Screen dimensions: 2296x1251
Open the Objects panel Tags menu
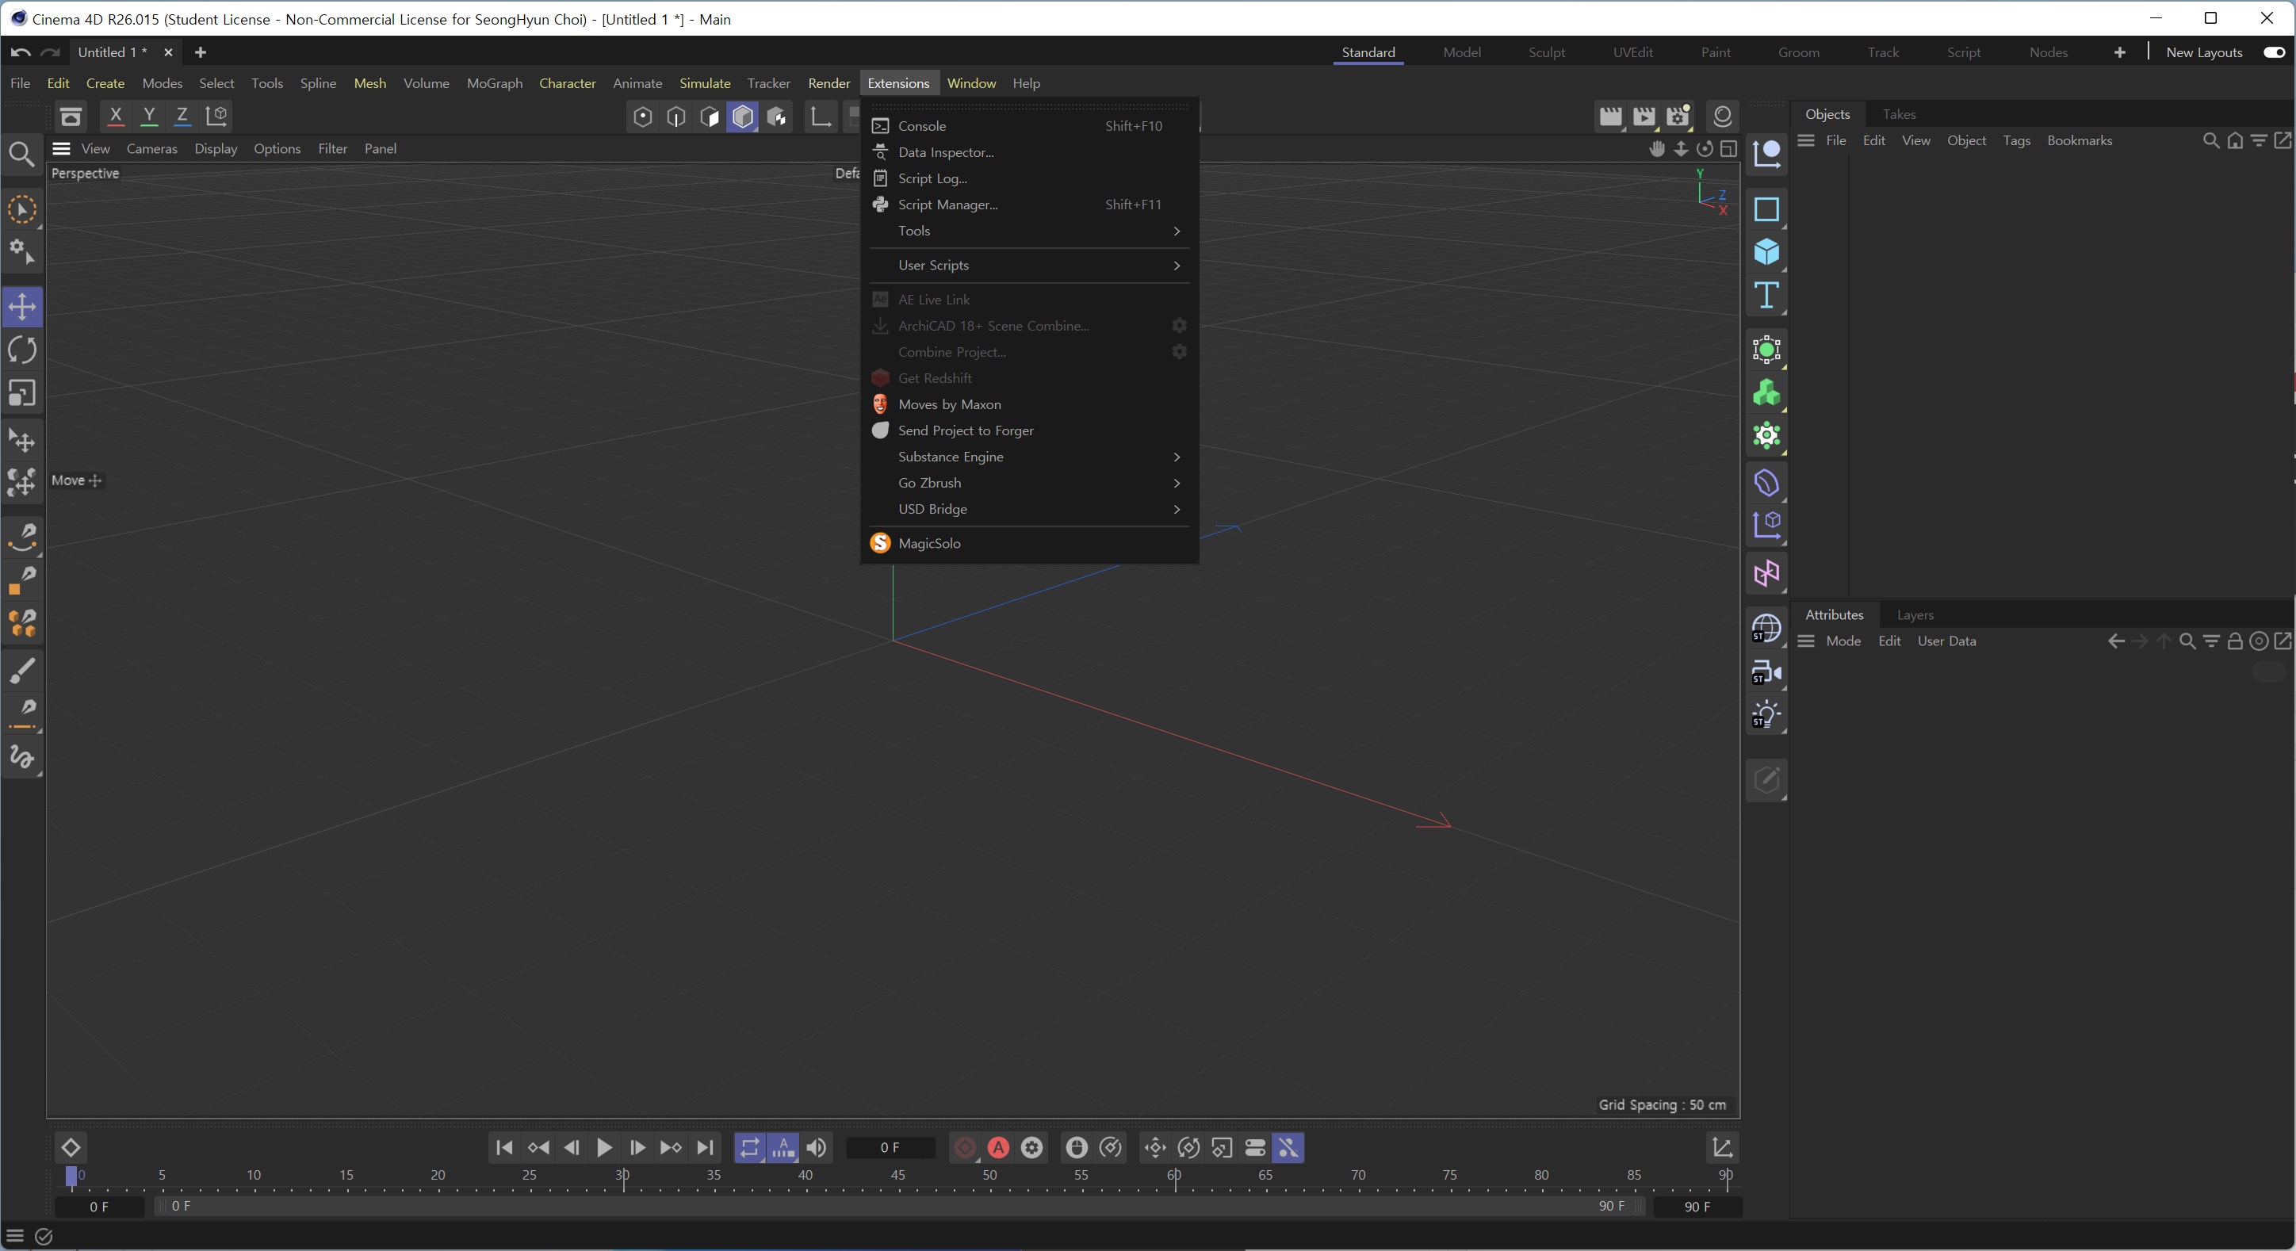pyautogui.click(x=2016, y=141)
